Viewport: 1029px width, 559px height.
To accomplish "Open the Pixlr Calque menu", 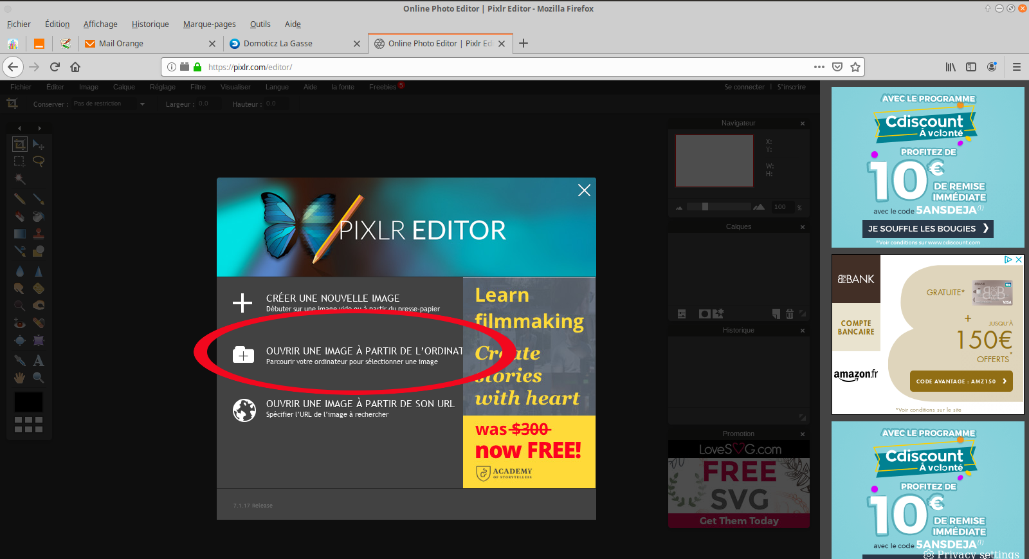I will tap(124, 87).
